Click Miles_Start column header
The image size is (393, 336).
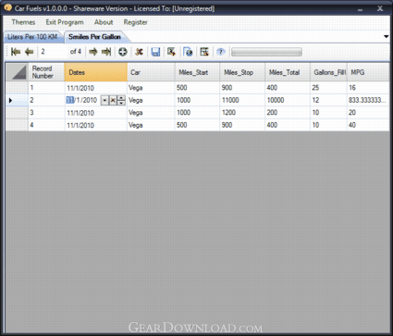tap(197, 72)
